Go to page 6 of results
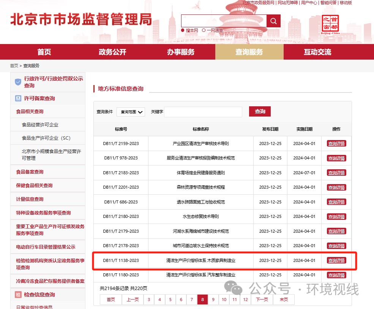Viewport: 374px width, 309px height. pyautogui.click(x=181, y=300)
